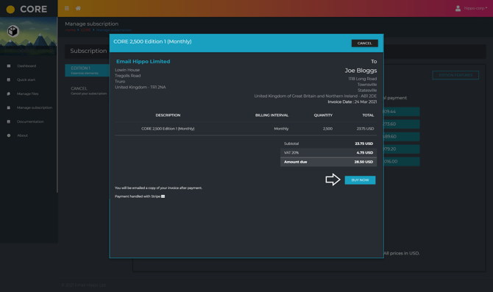Click Email Hippo Limited company name
Screen dimensions: 493x292
pyautogui.click(x=143, y=61)
